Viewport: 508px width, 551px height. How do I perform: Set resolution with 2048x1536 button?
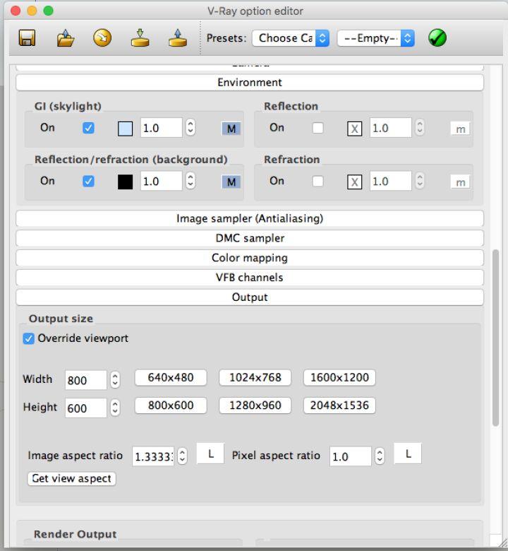point(339,405)
